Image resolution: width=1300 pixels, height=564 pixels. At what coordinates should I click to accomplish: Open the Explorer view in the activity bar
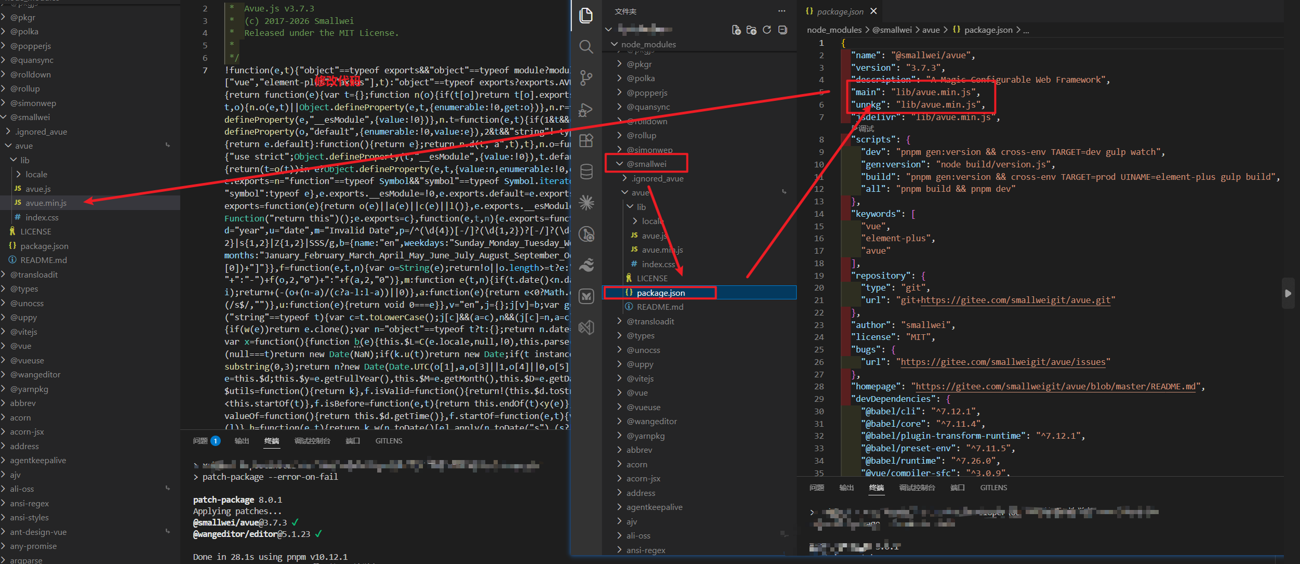pyautogui.click(x=586, y=15)
